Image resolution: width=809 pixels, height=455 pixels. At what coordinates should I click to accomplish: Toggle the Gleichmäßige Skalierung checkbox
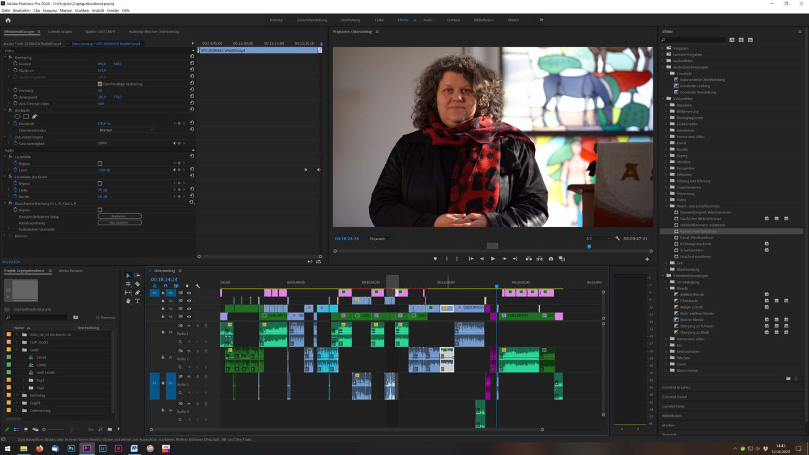tap(100, 84)
